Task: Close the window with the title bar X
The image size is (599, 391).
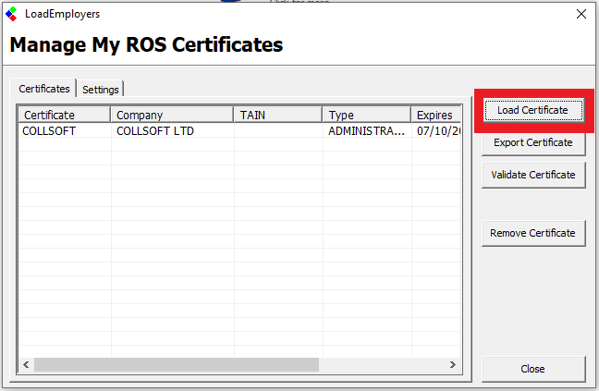Action: [x=581, y=14]
